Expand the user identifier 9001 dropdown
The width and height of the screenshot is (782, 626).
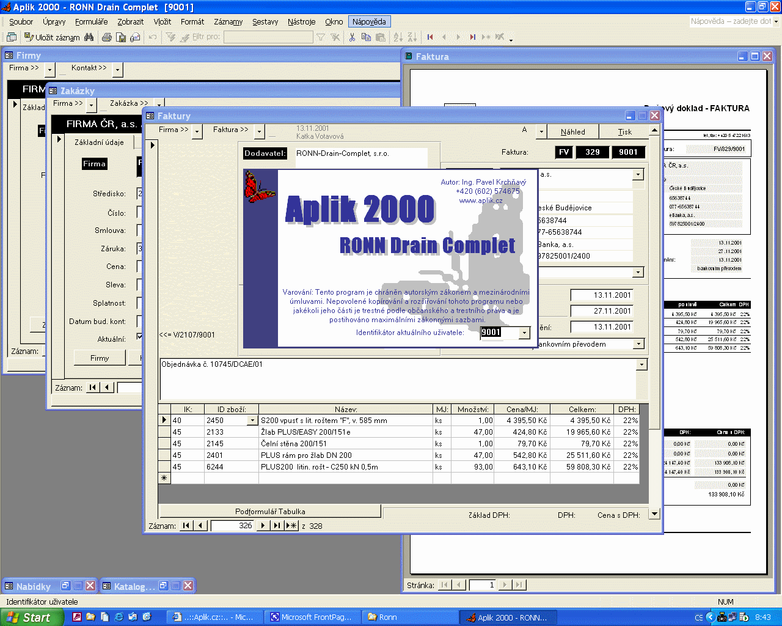coord(524,333)
